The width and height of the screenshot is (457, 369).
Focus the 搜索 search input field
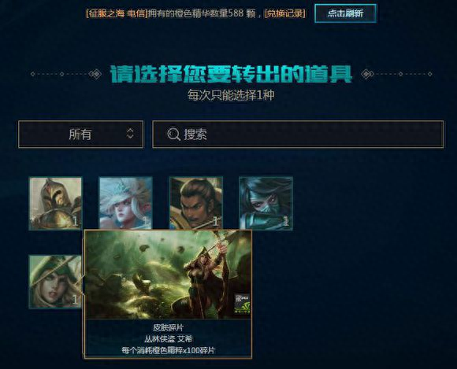[298, 135]
